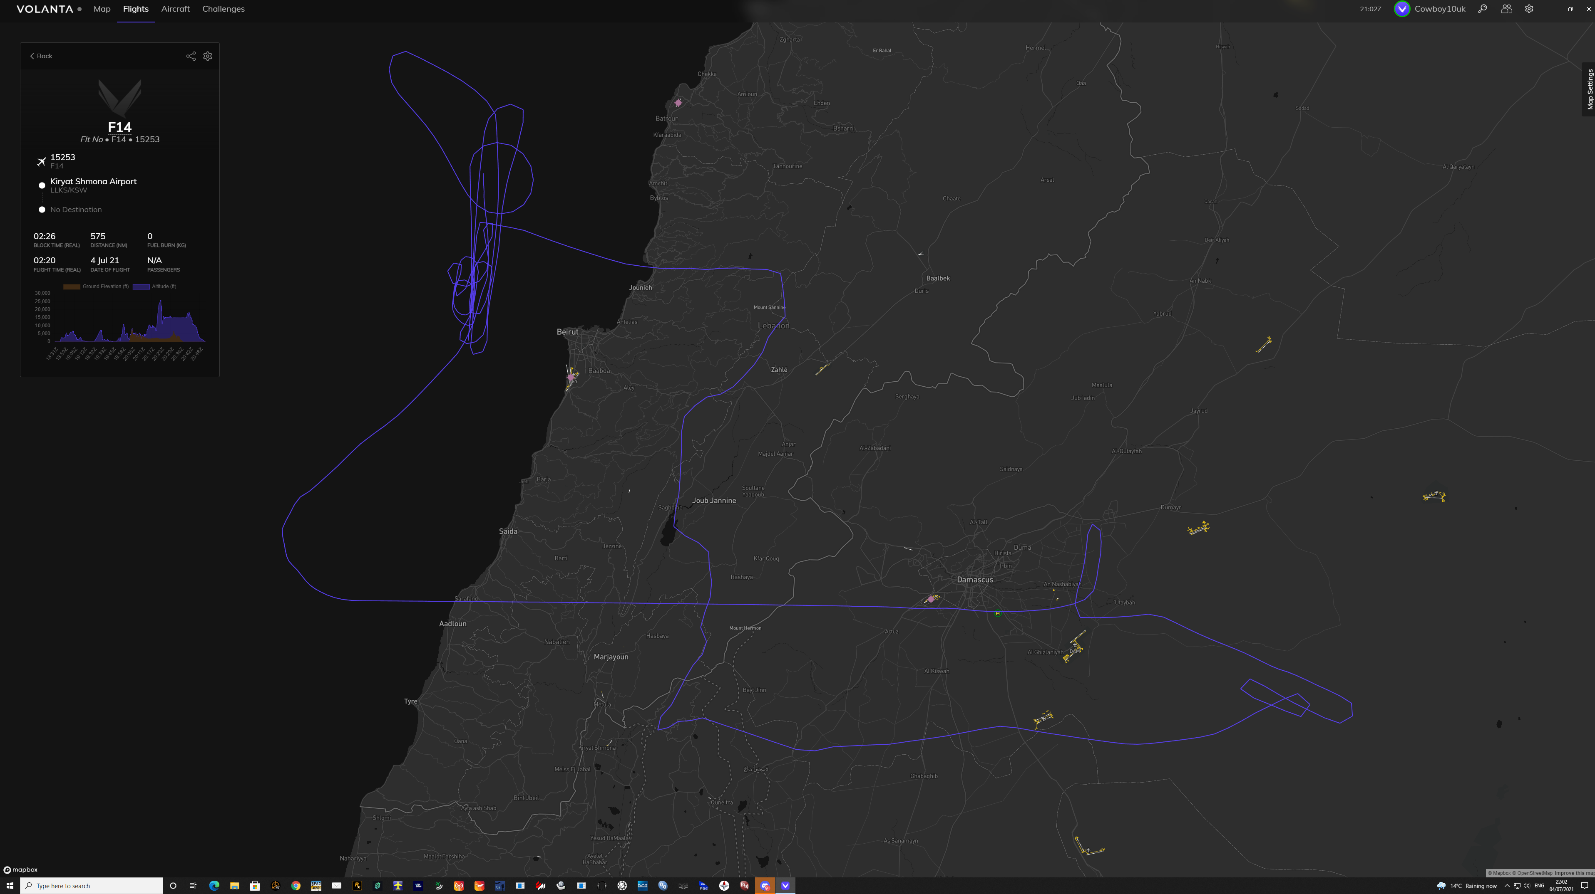This screenshot has width=1595, height=894.
Task: Switch to the Map tab
Action: click(x=102, y=9)
